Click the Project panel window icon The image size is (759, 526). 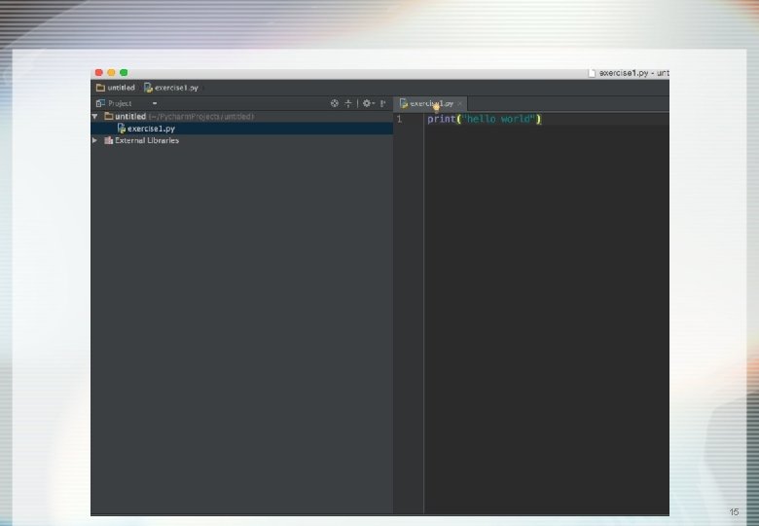click(100, 103)
